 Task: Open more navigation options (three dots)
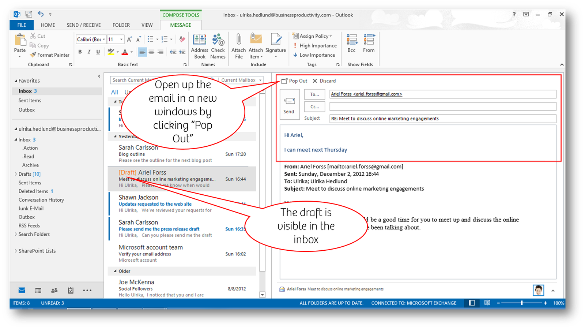point(87,290)
